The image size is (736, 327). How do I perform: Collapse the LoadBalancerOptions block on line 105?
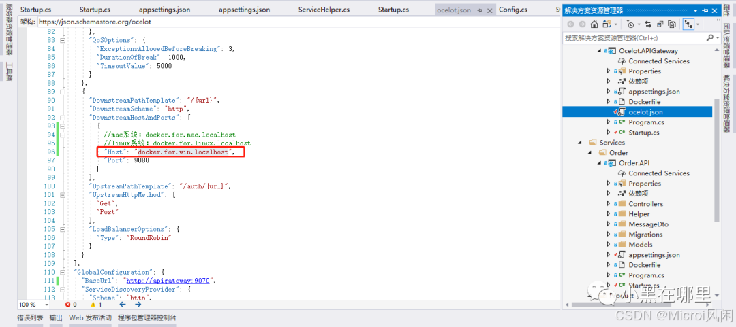tap(63, 229)
